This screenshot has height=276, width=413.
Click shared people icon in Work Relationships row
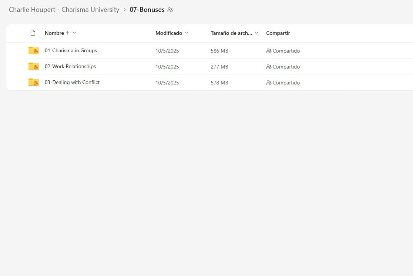click(269, 67)
